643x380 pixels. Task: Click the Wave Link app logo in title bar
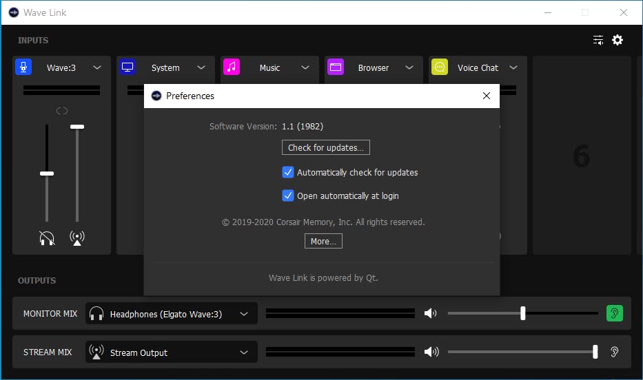click(x=14, y=12)
